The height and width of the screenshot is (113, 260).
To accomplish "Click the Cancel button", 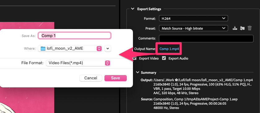I will coord(91,78).
